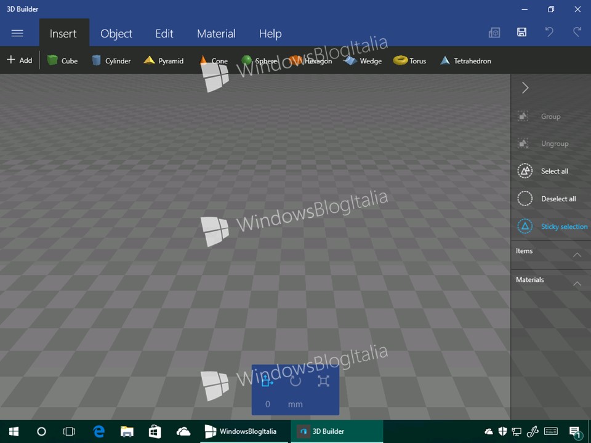The width and height of the screenshot is (591, 443).
Task: Insert a Cylinder shape
Action: 111,61
